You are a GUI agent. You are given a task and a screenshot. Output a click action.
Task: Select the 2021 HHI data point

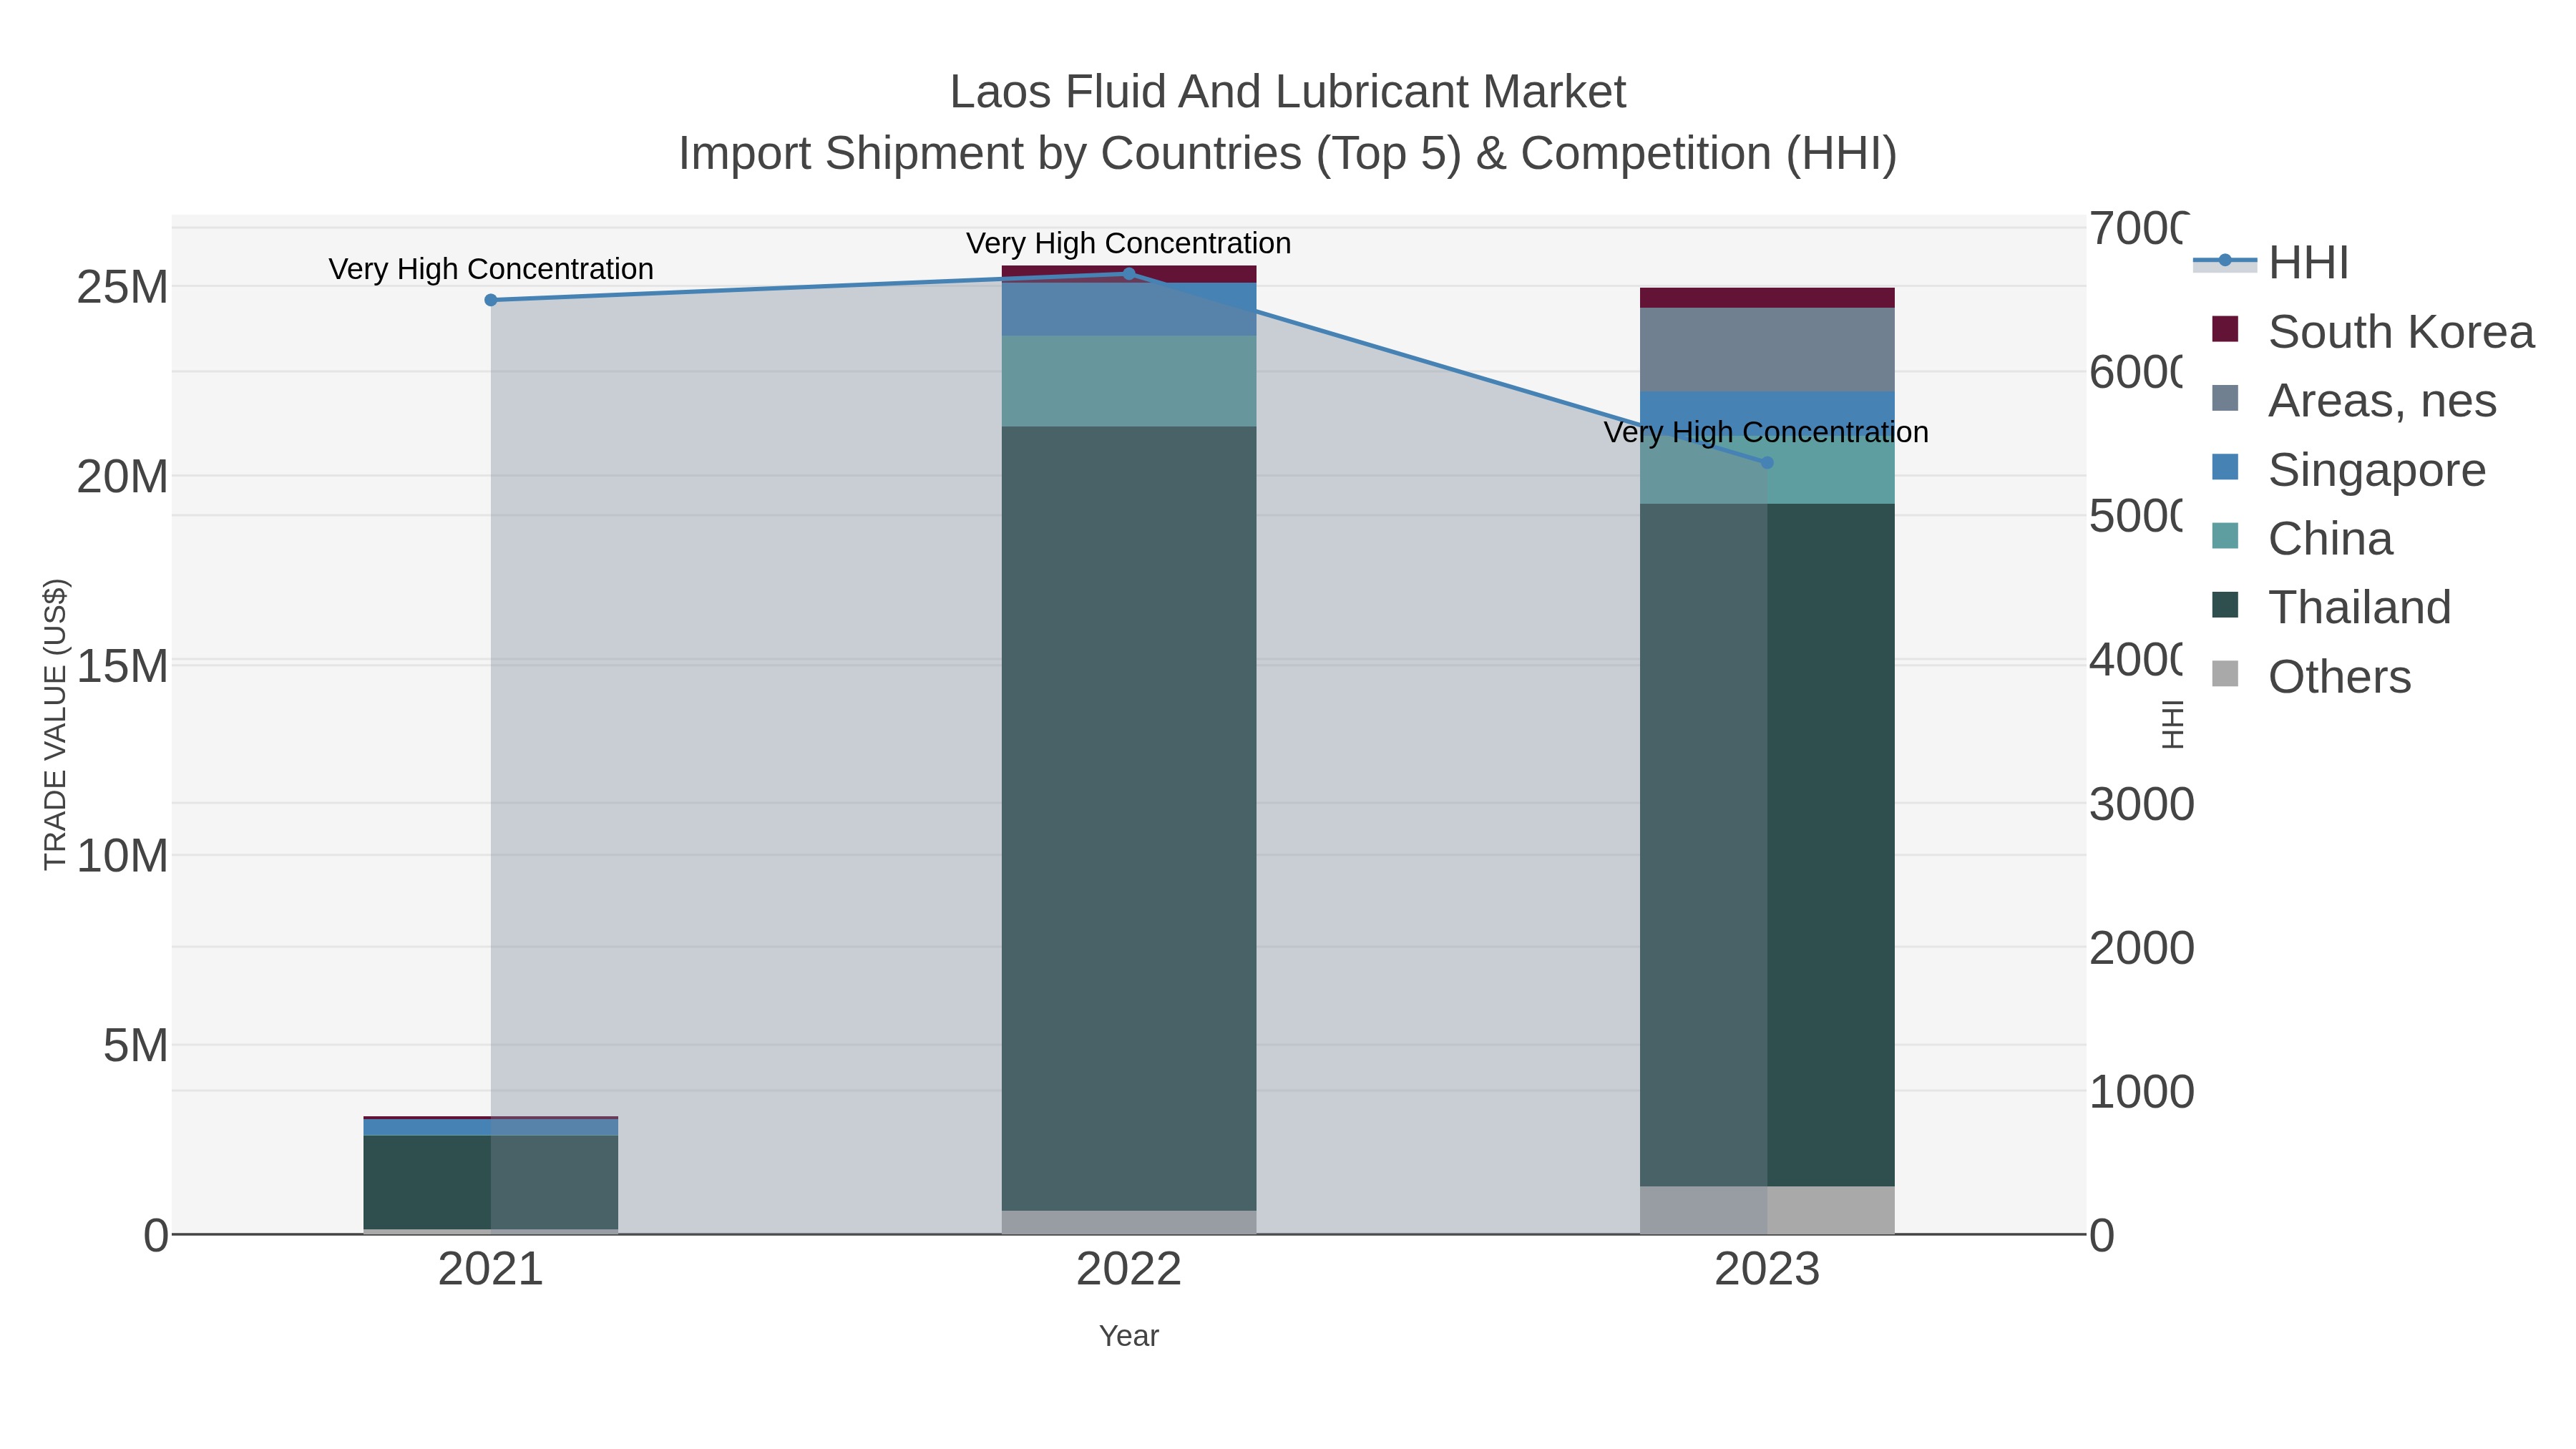coord(491,300)
